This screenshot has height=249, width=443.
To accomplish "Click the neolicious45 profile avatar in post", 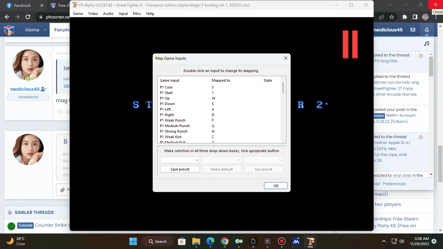I will coord(28,65).
